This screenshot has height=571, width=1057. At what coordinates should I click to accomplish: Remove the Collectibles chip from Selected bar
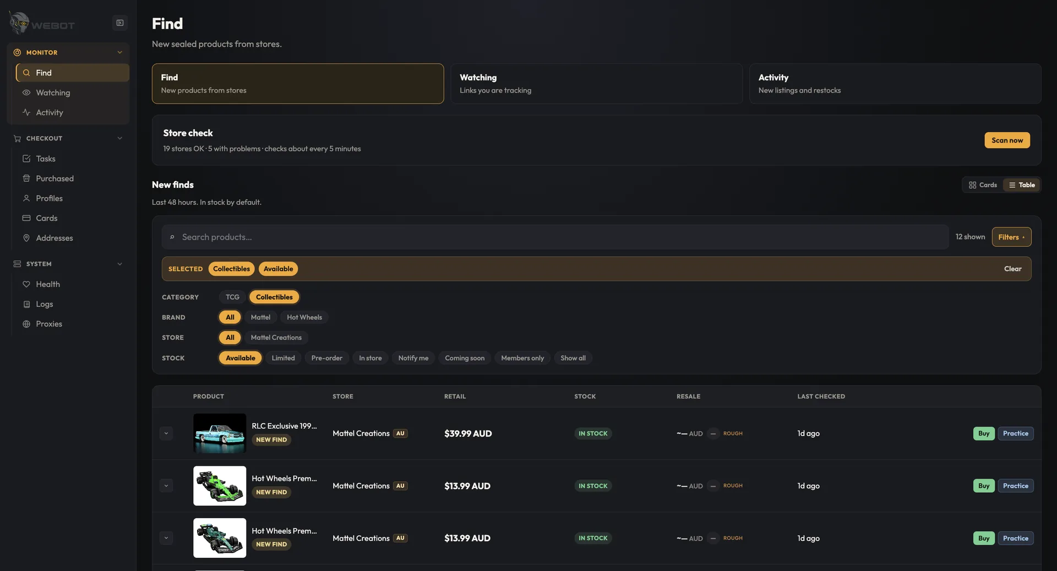point(231,269)
